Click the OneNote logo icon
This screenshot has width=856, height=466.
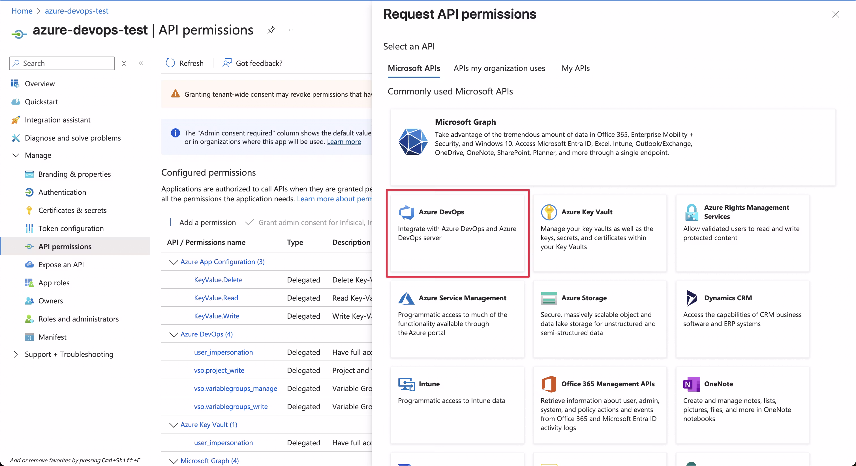(692, 384)
